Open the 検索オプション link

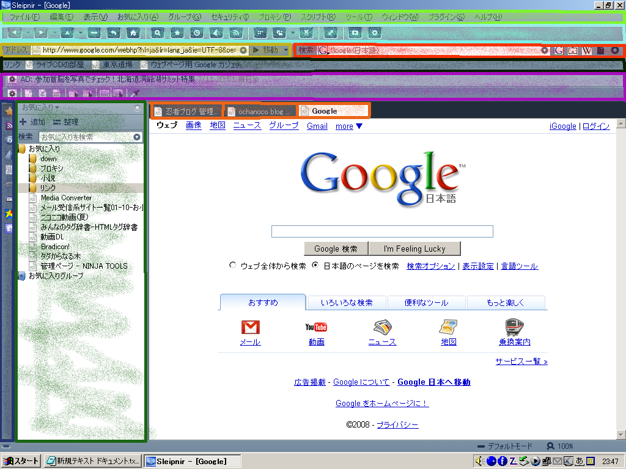click(x=431, y=266)
